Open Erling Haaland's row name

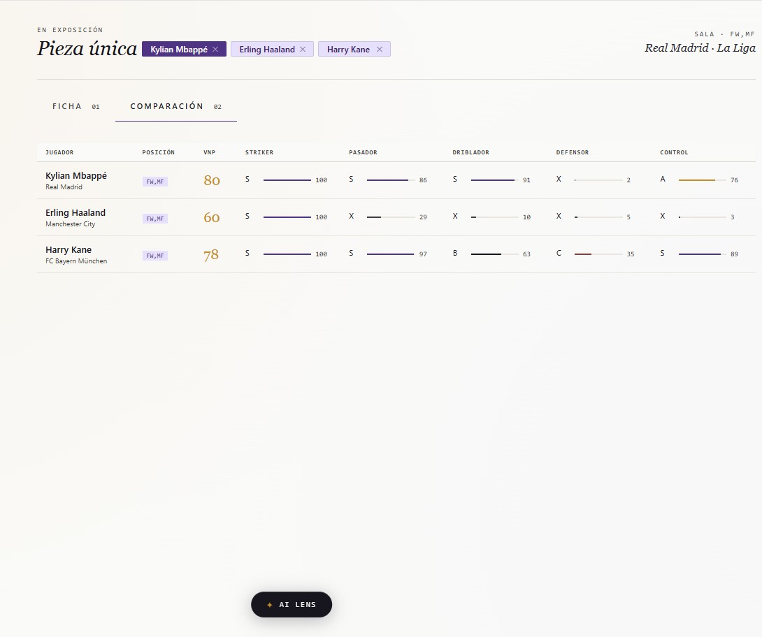pyautogui.click(x=76, y=212)
